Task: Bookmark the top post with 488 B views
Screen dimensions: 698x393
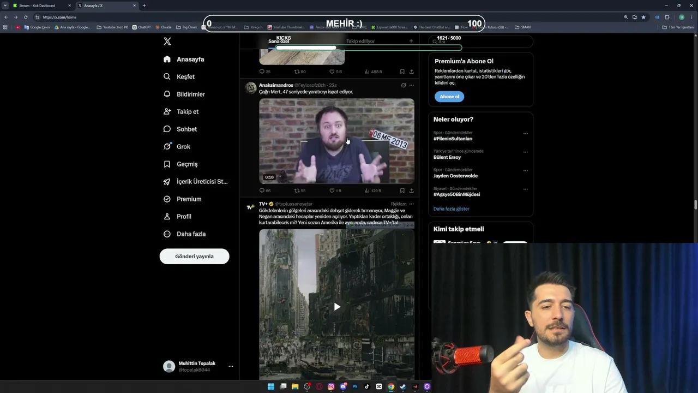Action: point(402,72)
